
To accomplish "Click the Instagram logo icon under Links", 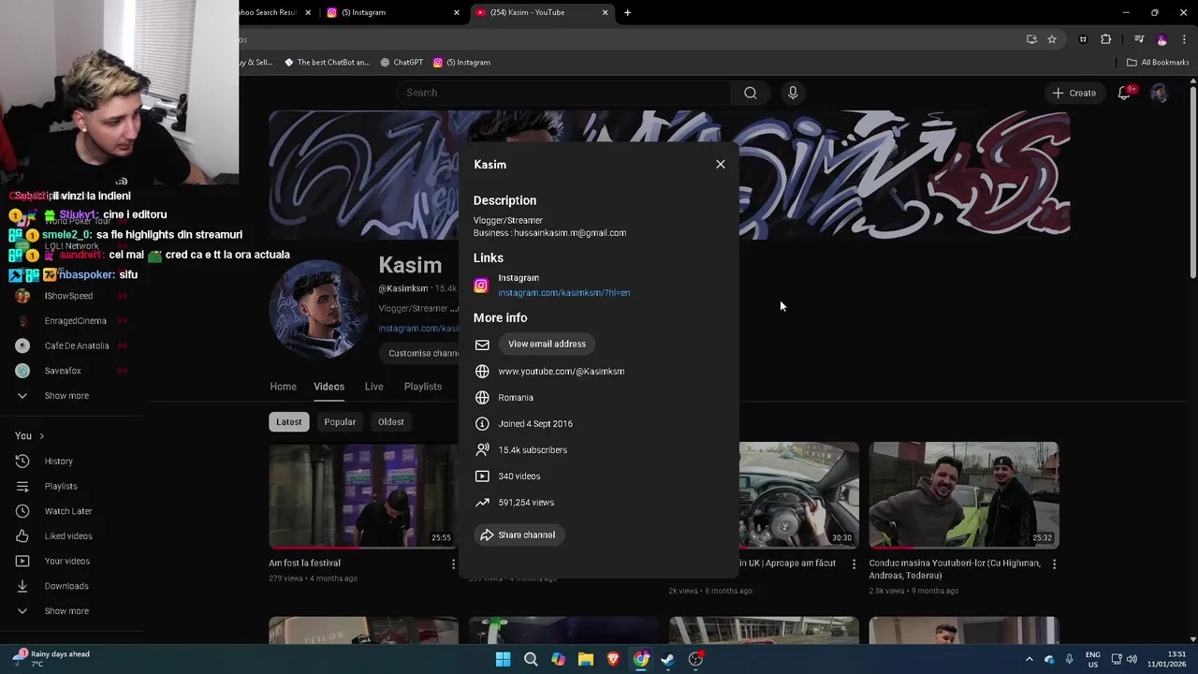I will pyautogui.click(x=481, y=286).
